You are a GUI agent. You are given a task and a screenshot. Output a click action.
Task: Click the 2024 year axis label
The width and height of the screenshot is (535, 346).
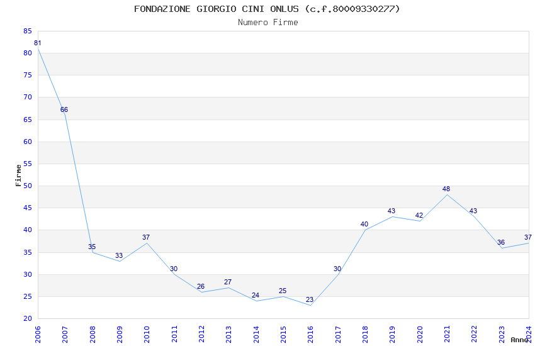[529, 335]
